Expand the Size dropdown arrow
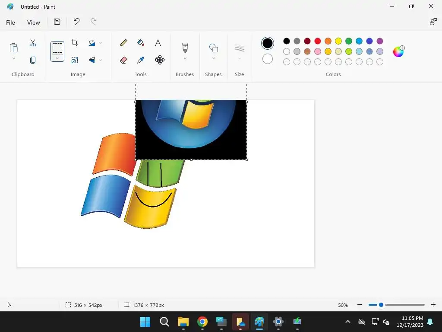Image resolution: width=442 pixels, height=332 pixels. (239, 59)
